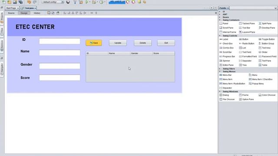This screenshot has height=156, width=278.
Task: Select the Slider palette item
Action: (263, 52)
